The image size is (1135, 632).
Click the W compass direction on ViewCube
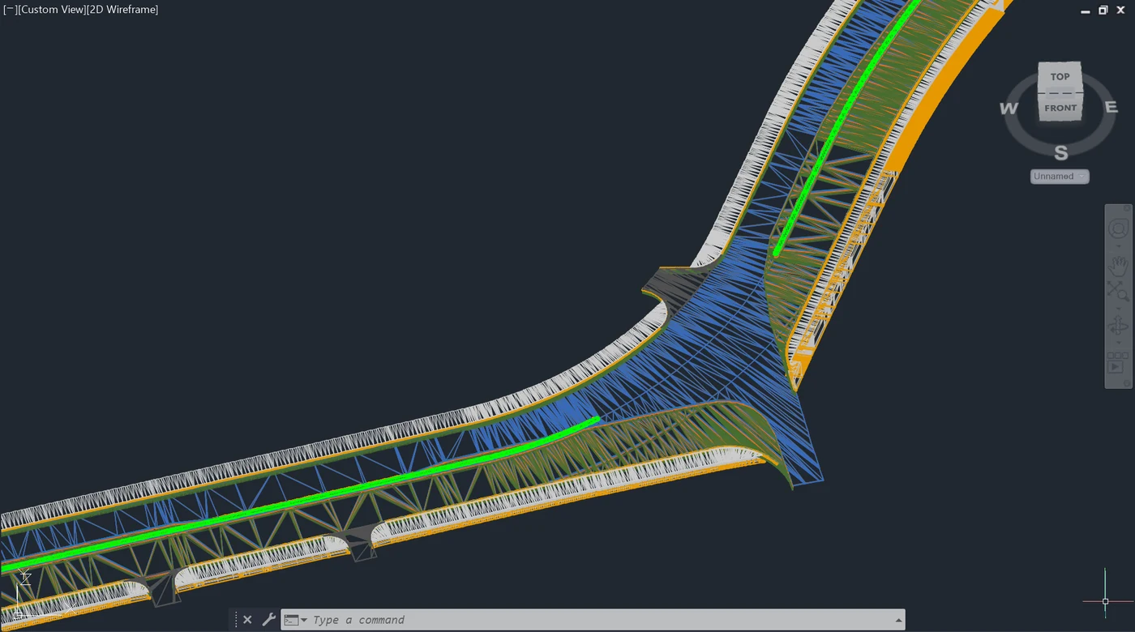pyautogui.click(x=1009, y=109)
